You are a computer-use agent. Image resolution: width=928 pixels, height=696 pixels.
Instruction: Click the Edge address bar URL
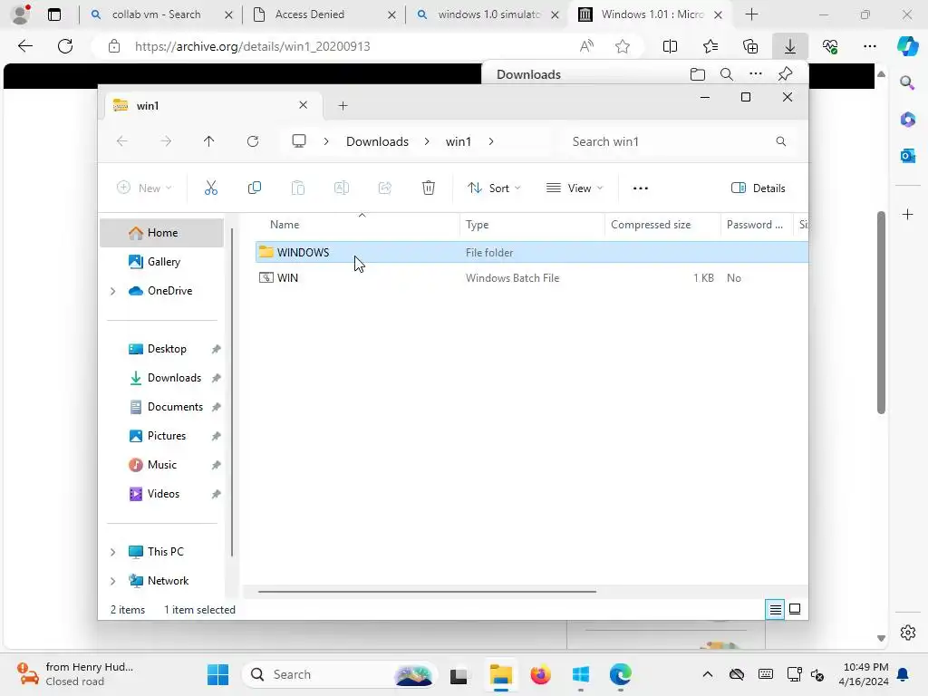pyautogui.click(x=252, y=46)
